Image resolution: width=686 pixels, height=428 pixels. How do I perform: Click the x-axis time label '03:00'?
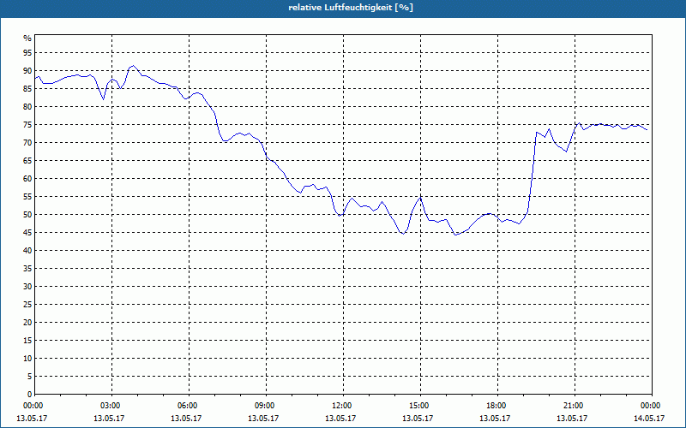112,406
